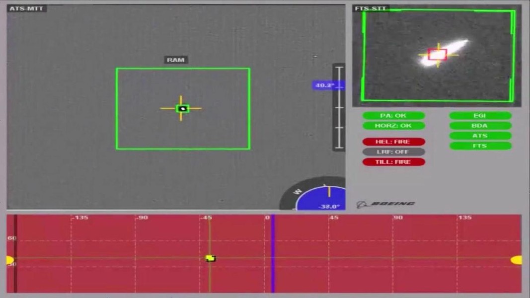Click the W marker on compass ring

pyautogui.click(x=298, y=192)
